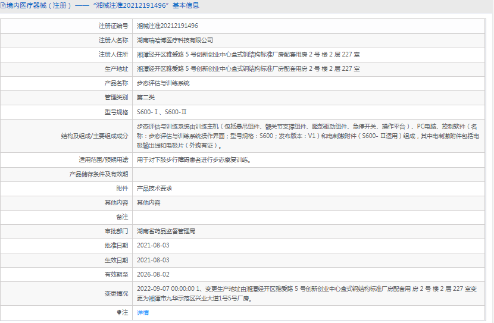Click the 结构及组成 description text

tap(307, 136)
